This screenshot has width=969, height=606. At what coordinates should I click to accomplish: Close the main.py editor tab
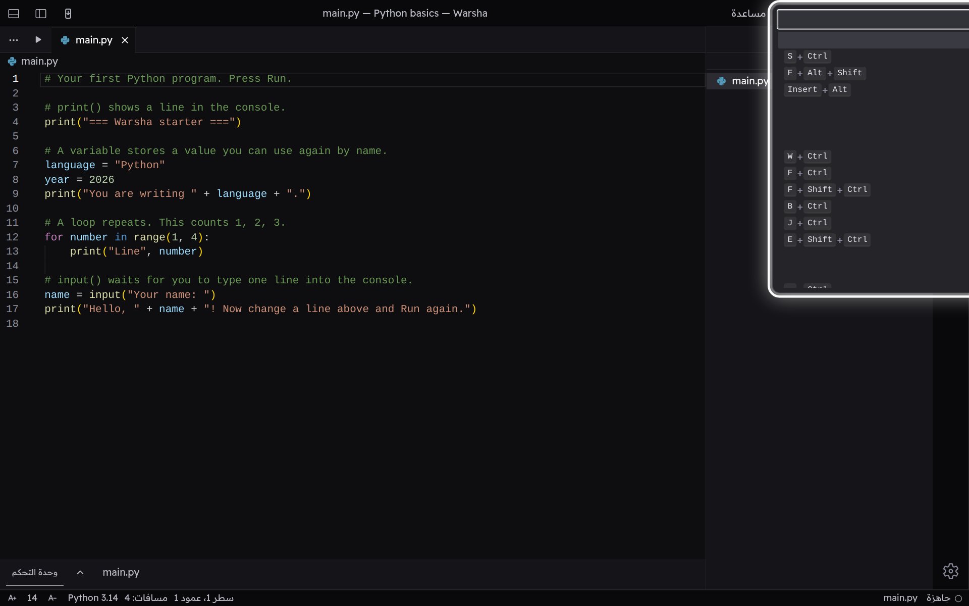125,40
